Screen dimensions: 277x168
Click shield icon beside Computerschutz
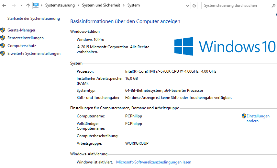(x=3, y=46)
